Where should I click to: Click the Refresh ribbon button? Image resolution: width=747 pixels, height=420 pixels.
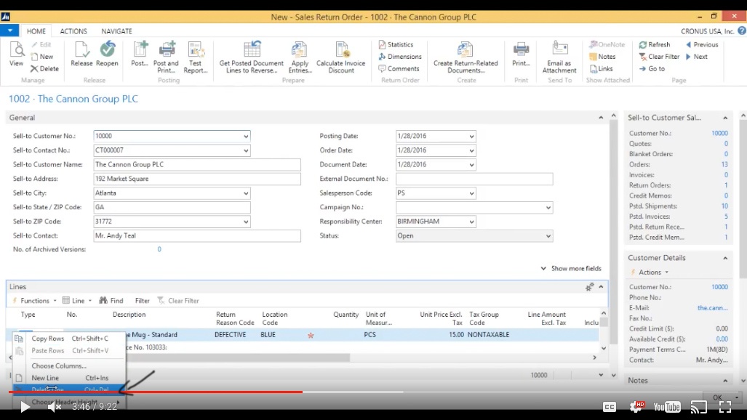[x=655, y=44]
